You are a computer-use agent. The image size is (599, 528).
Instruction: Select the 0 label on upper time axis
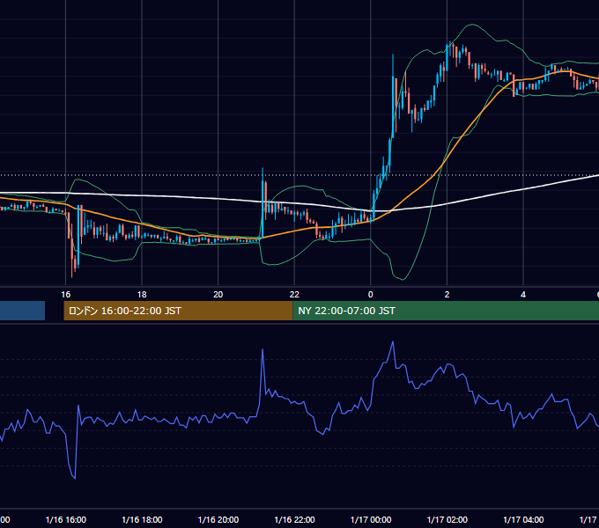pos(371,295)
